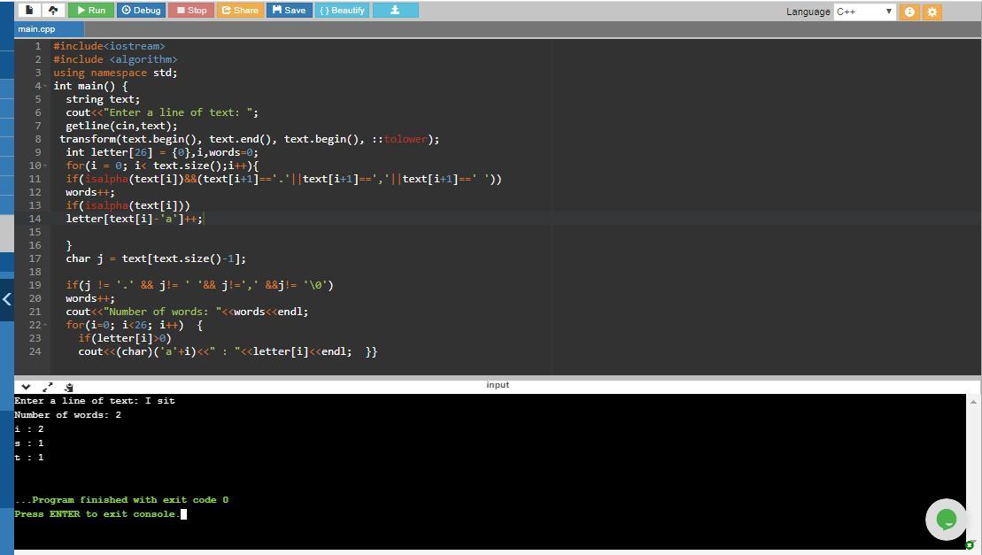Select the main.cpp tab
The width and height of the screenshot is (982, 555).
tap(36, 29)
